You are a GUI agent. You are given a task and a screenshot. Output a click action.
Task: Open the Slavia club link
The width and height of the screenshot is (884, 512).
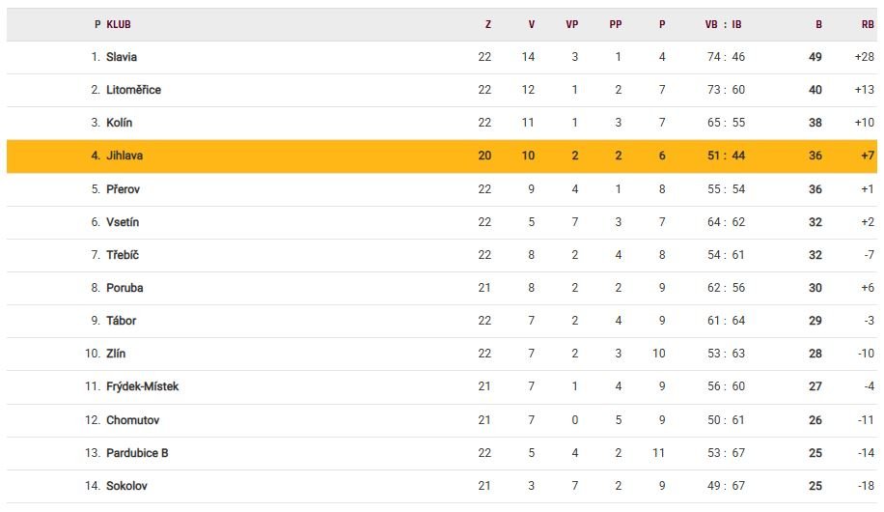pos(122,57)
